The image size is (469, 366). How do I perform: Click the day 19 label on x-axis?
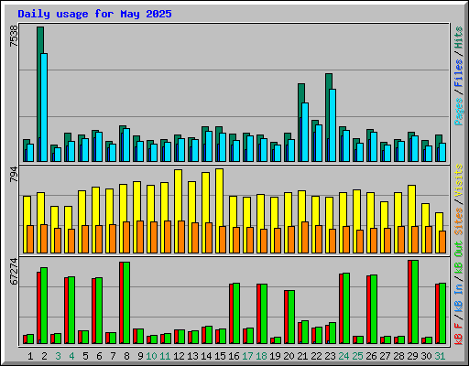(275, 356)
